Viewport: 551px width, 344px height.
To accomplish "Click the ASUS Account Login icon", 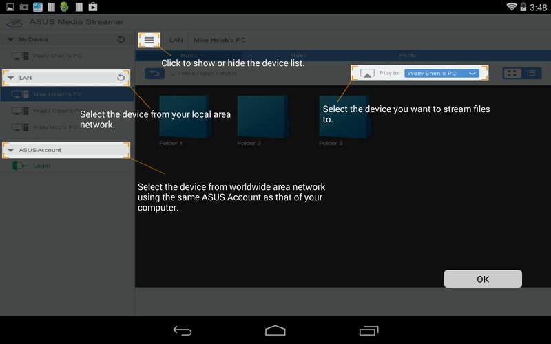I will [x=19, y=166].
